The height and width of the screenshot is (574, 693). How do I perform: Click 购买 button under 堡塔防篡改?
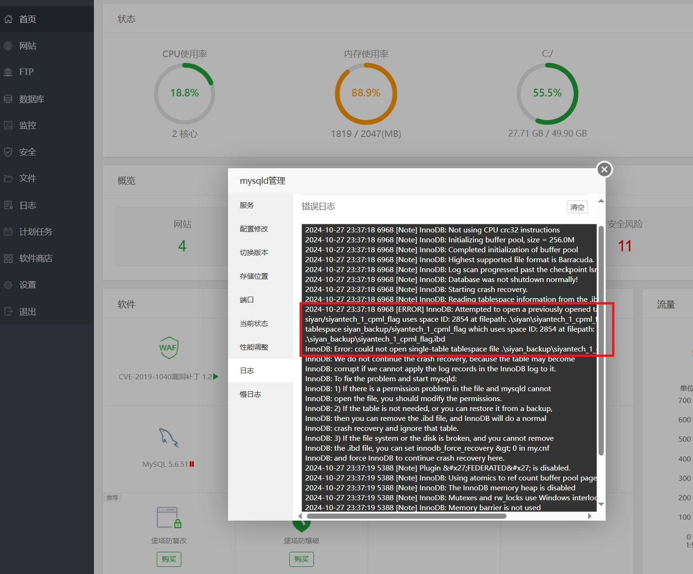coord(169,559)
